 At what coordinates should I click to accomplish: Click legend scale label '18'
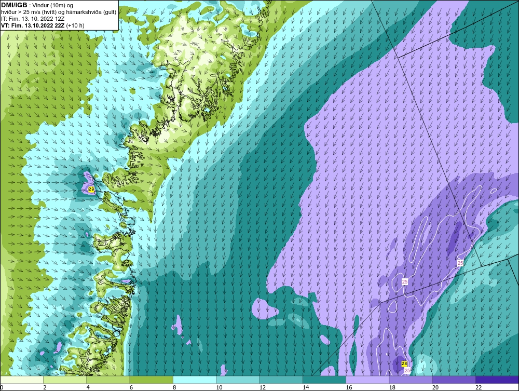pyautogui.click(x=392, y=387)
